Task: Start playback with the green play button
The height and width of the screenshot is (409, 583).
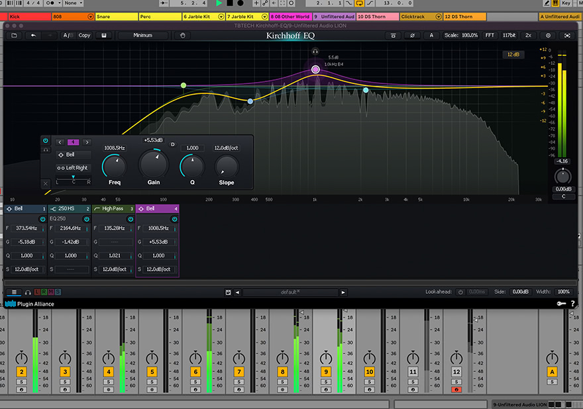Action: pos(219,3)
